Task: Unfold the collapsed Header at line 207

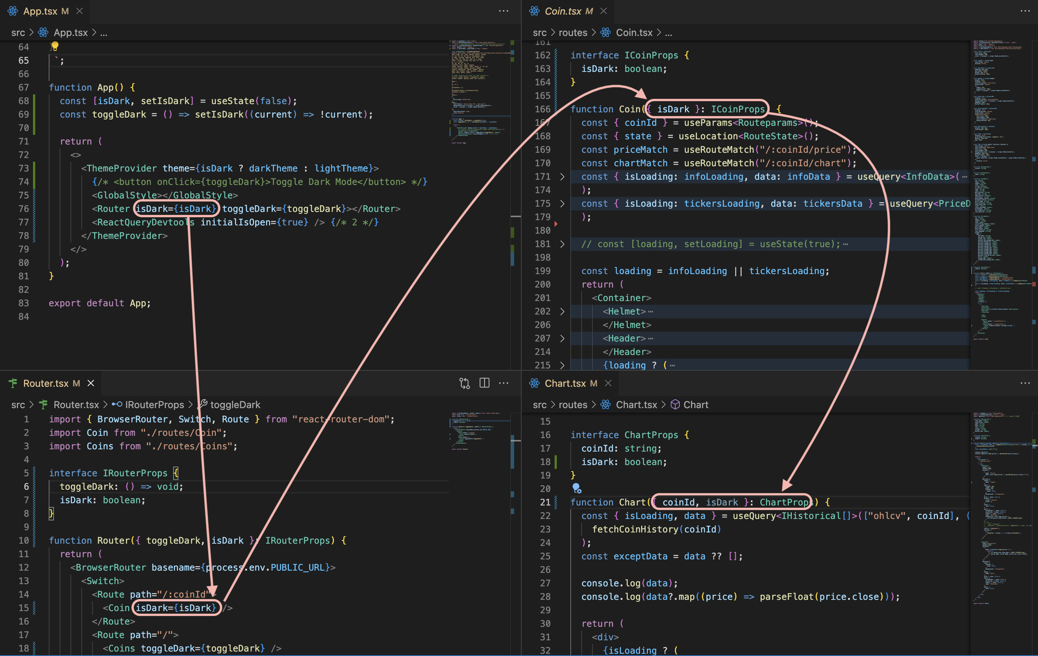Action: 562,338
